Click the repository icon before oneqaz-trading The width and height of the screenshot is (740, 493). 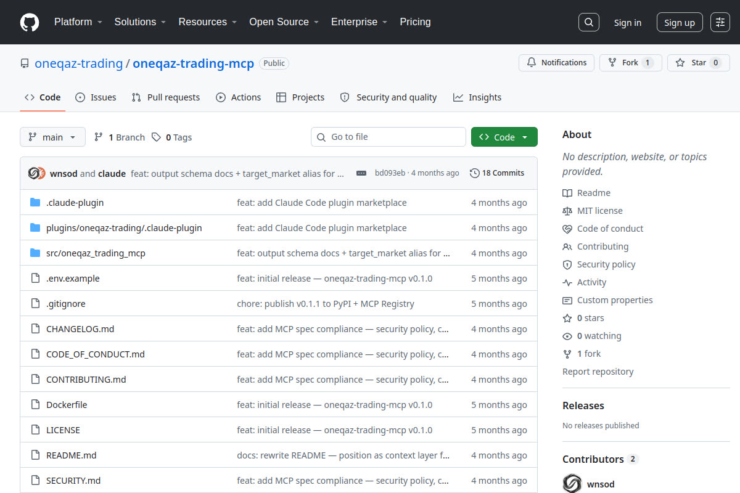(25, 63)
